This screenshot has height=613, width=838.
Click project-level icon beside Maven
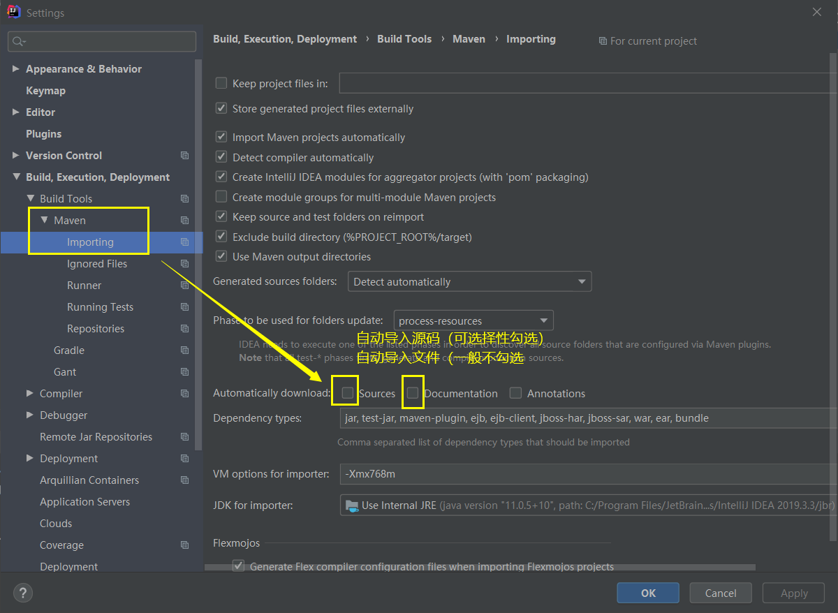pyautogui.click(x=184, y=221)
